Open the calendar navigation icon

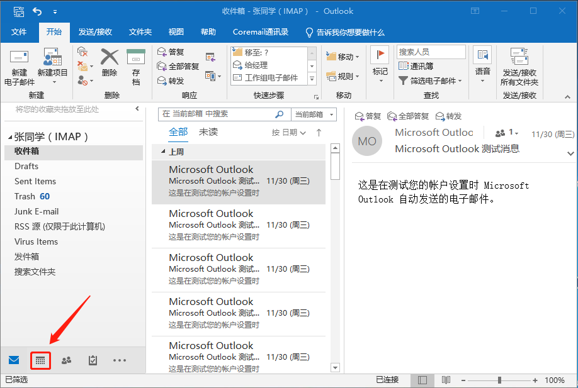40,360
